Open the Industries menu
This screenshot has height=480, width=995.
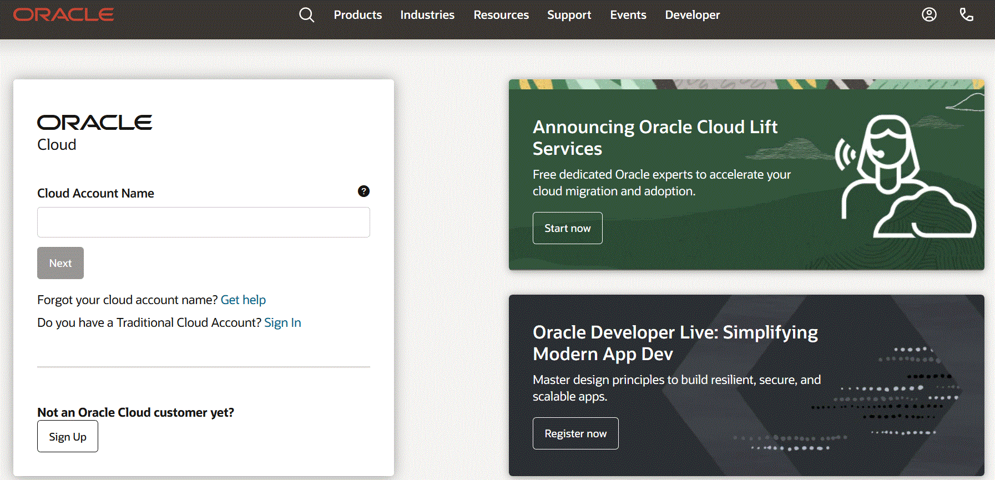[x=427, y=15]
